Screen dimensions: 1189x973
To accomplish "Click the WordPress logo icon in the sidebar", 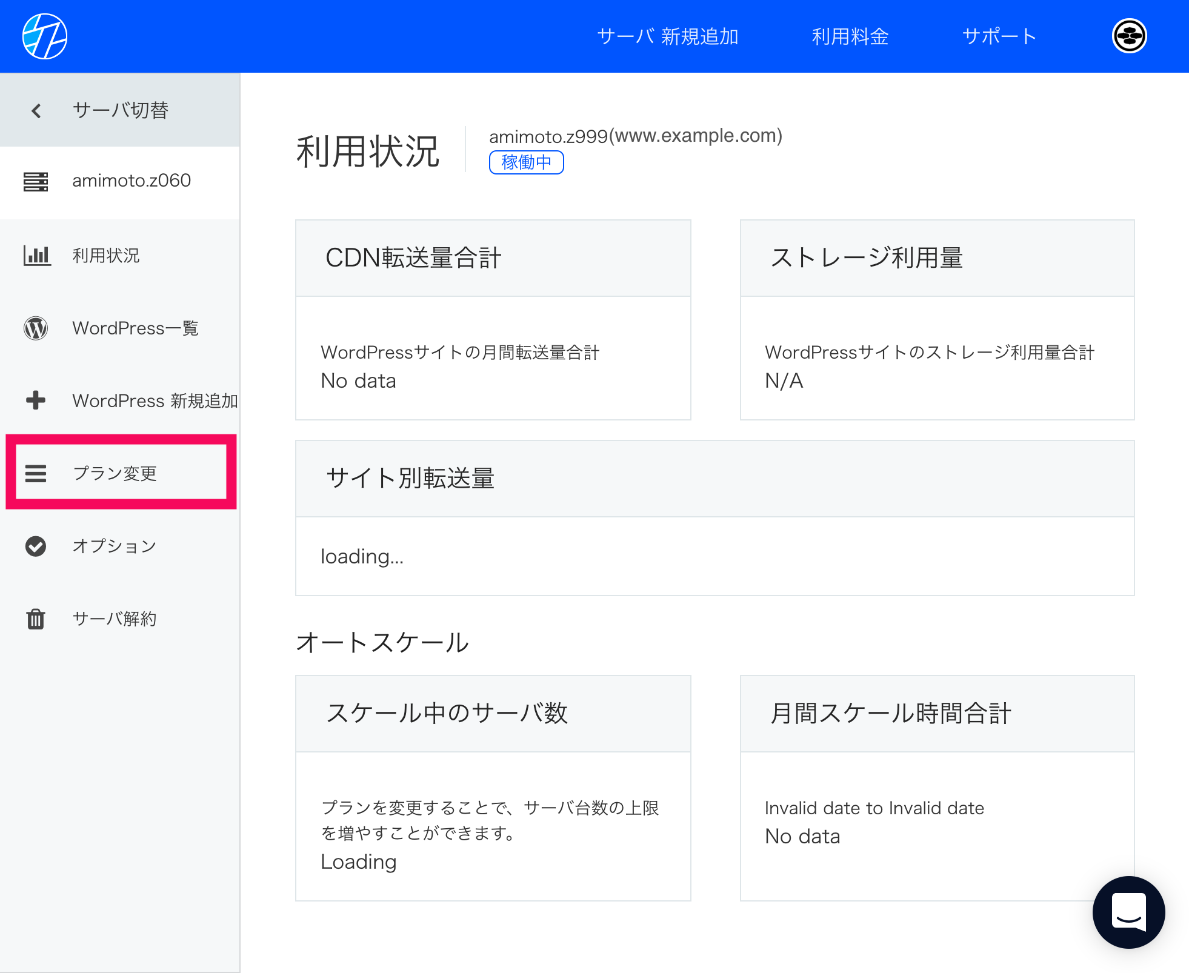I will pos(36,328).
